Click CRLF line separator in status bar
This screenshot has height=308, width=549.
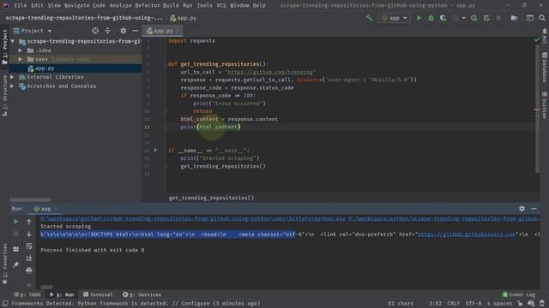(454, 304)
